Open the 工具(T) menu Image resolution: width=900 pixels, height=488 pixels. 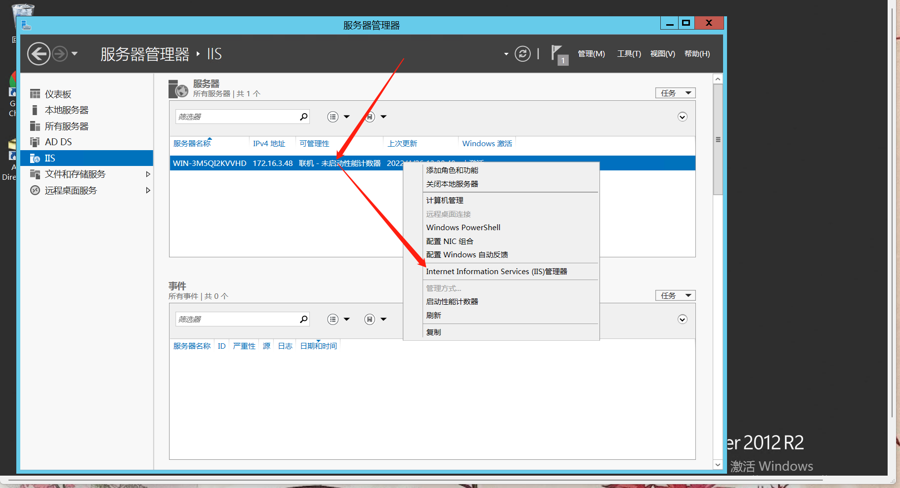tap(629, 54)
